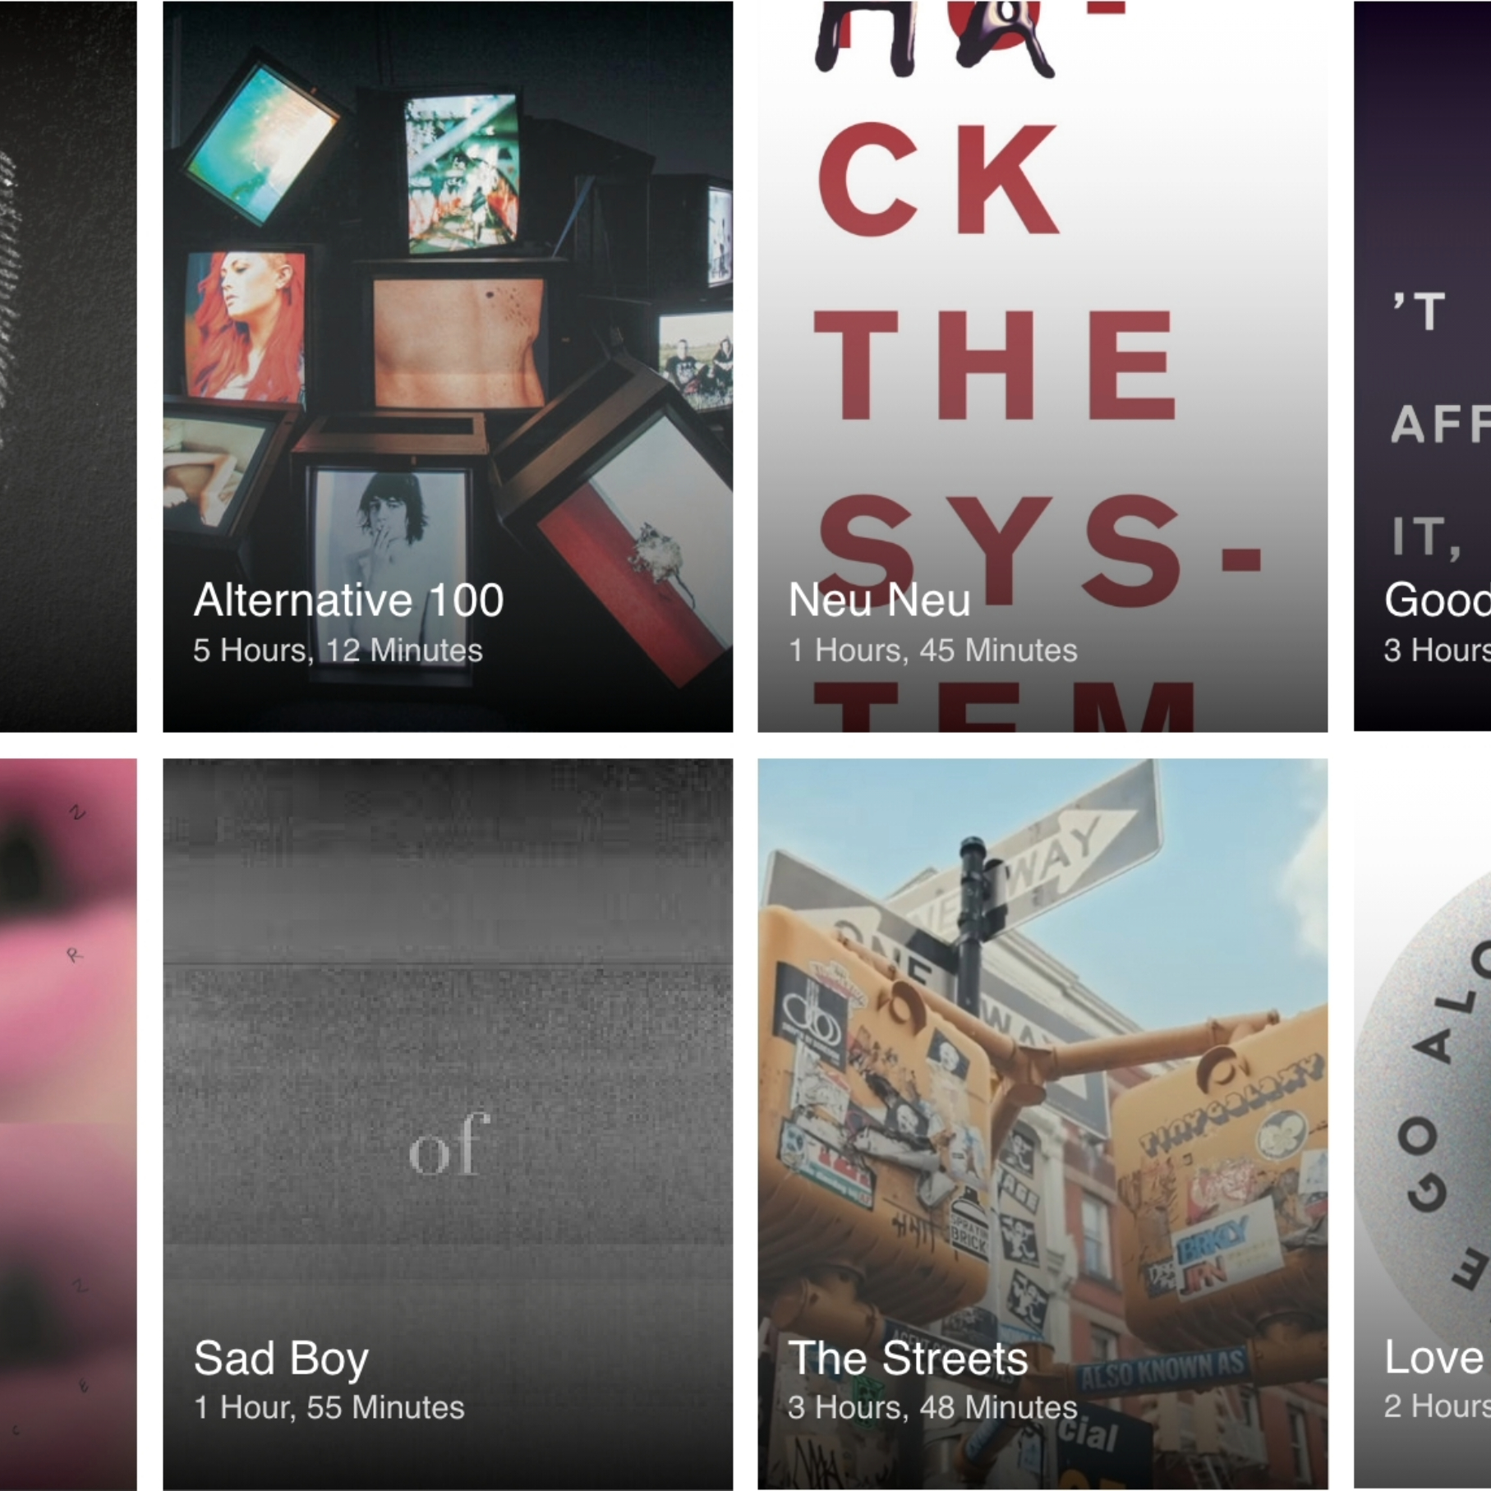The height and width of the screenshot is (1491, 1491).
Task: Click the "Sad Boy" title text
Action: (x=281, y=1359)
